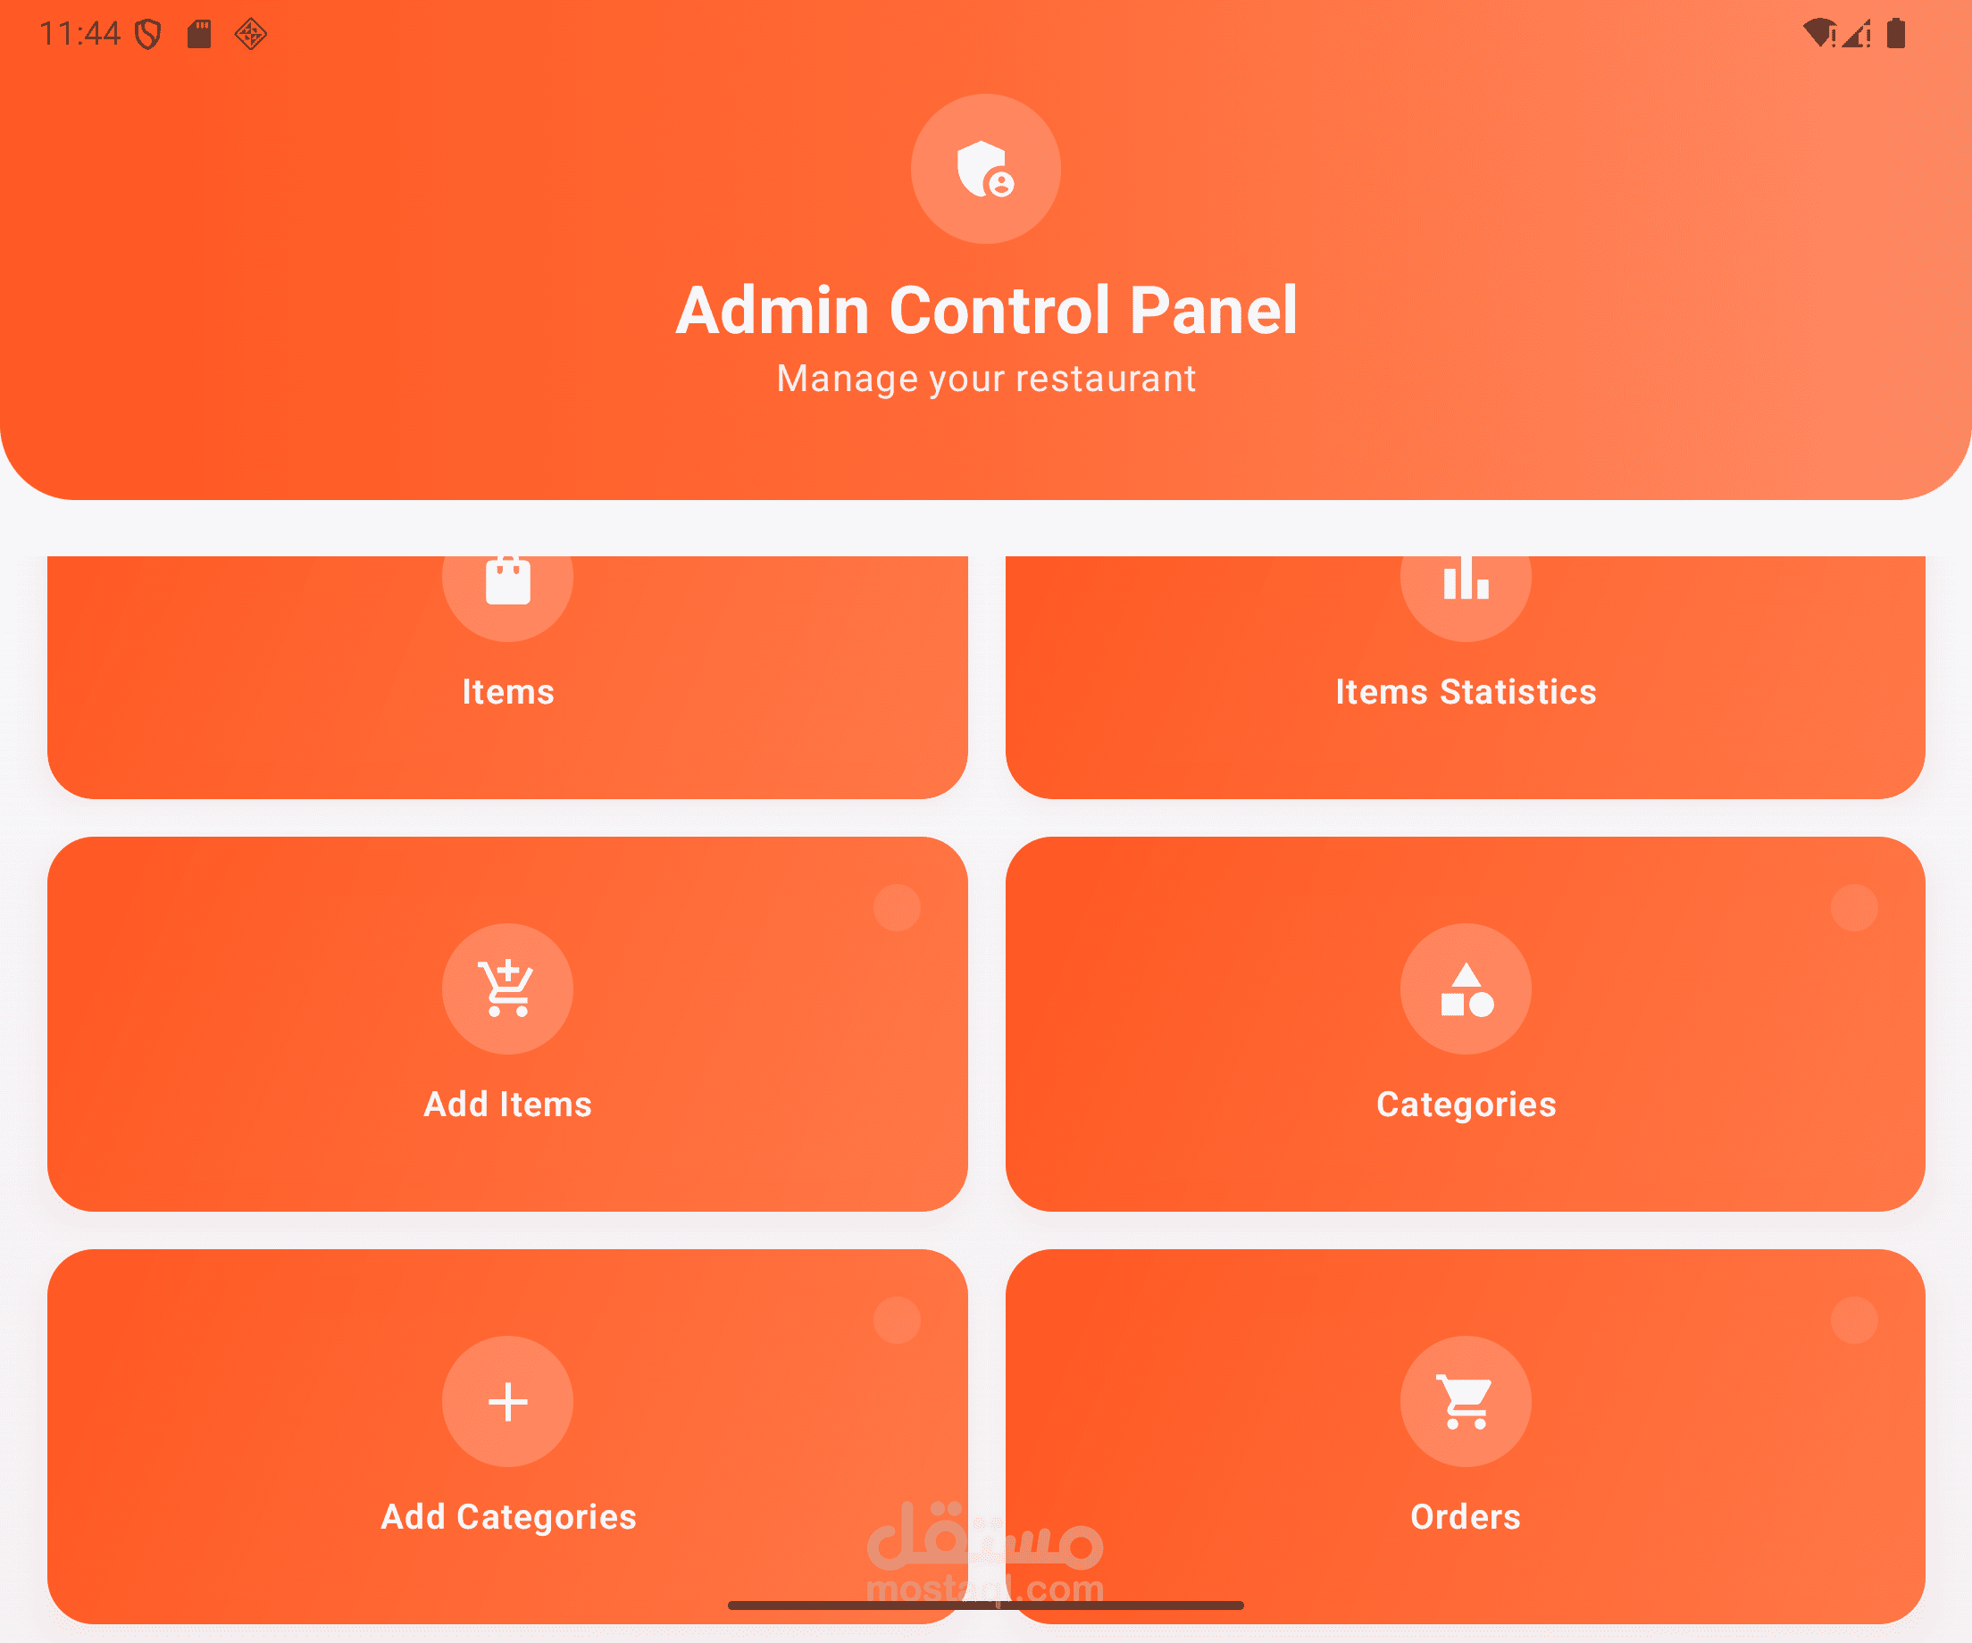Open the Items card label
Viewport: 1972px width, 1643px height.
point(508,692)
